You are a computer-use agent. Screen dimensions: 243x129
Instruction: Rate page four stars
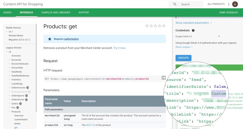pyautogui.click(x=160, y=26)
